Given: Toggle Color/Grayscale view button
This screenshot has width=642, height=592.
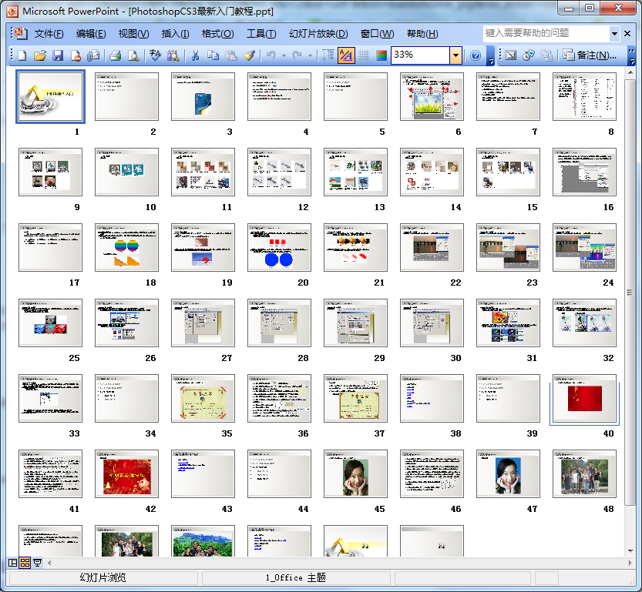Looking at the screenshot, I should pos(382,55).
